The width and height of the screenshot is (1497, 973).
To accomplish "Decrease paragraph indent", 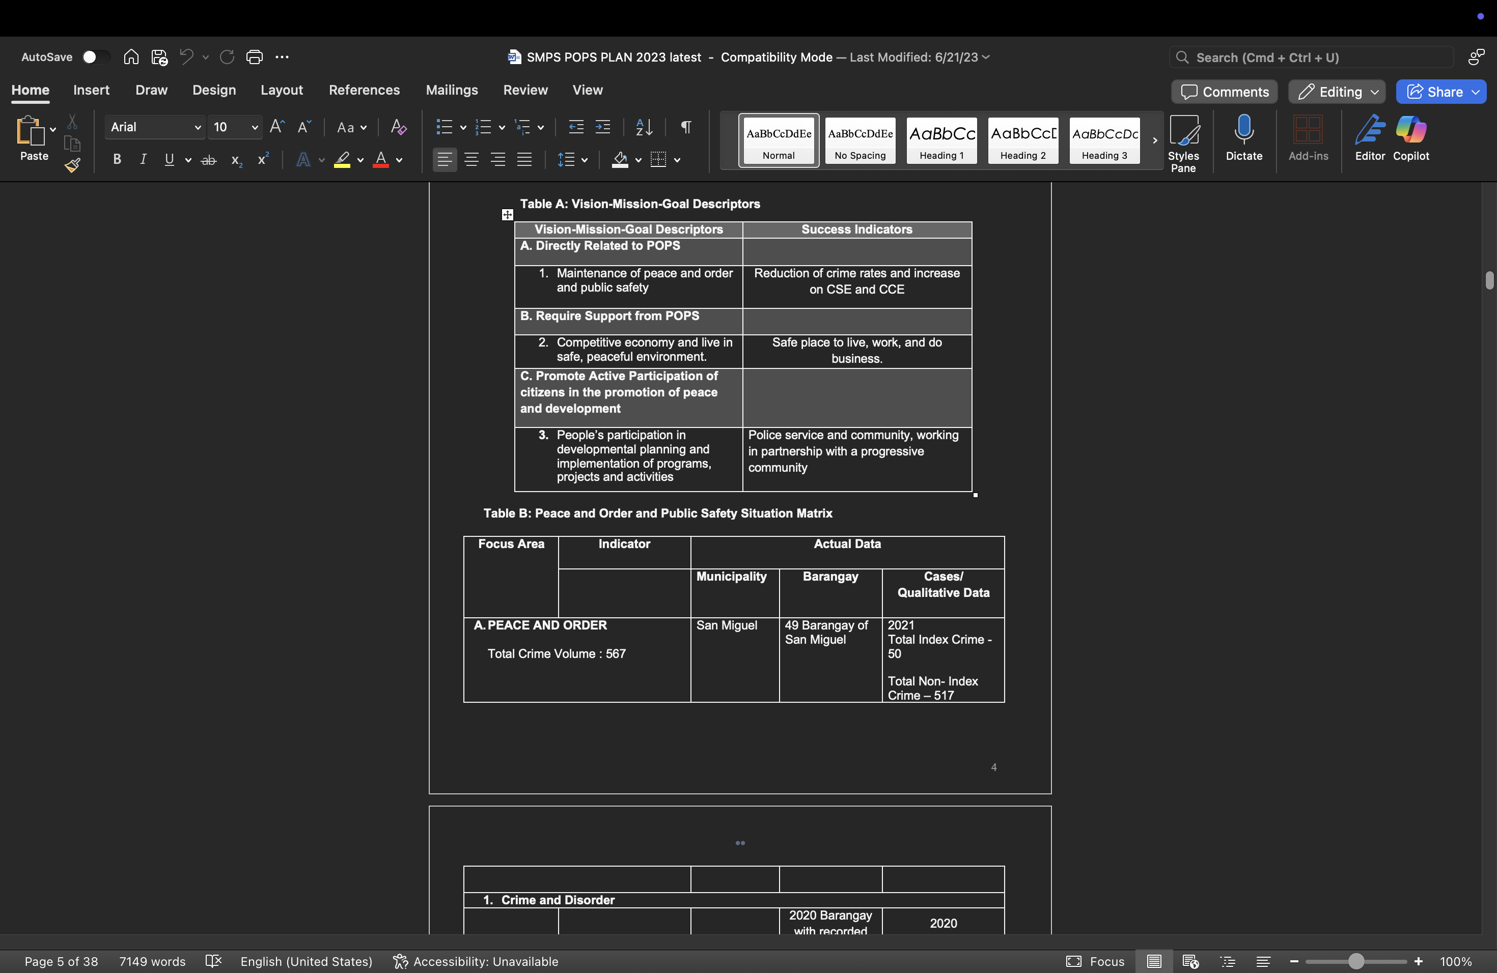I will click(x=575, y=127).
